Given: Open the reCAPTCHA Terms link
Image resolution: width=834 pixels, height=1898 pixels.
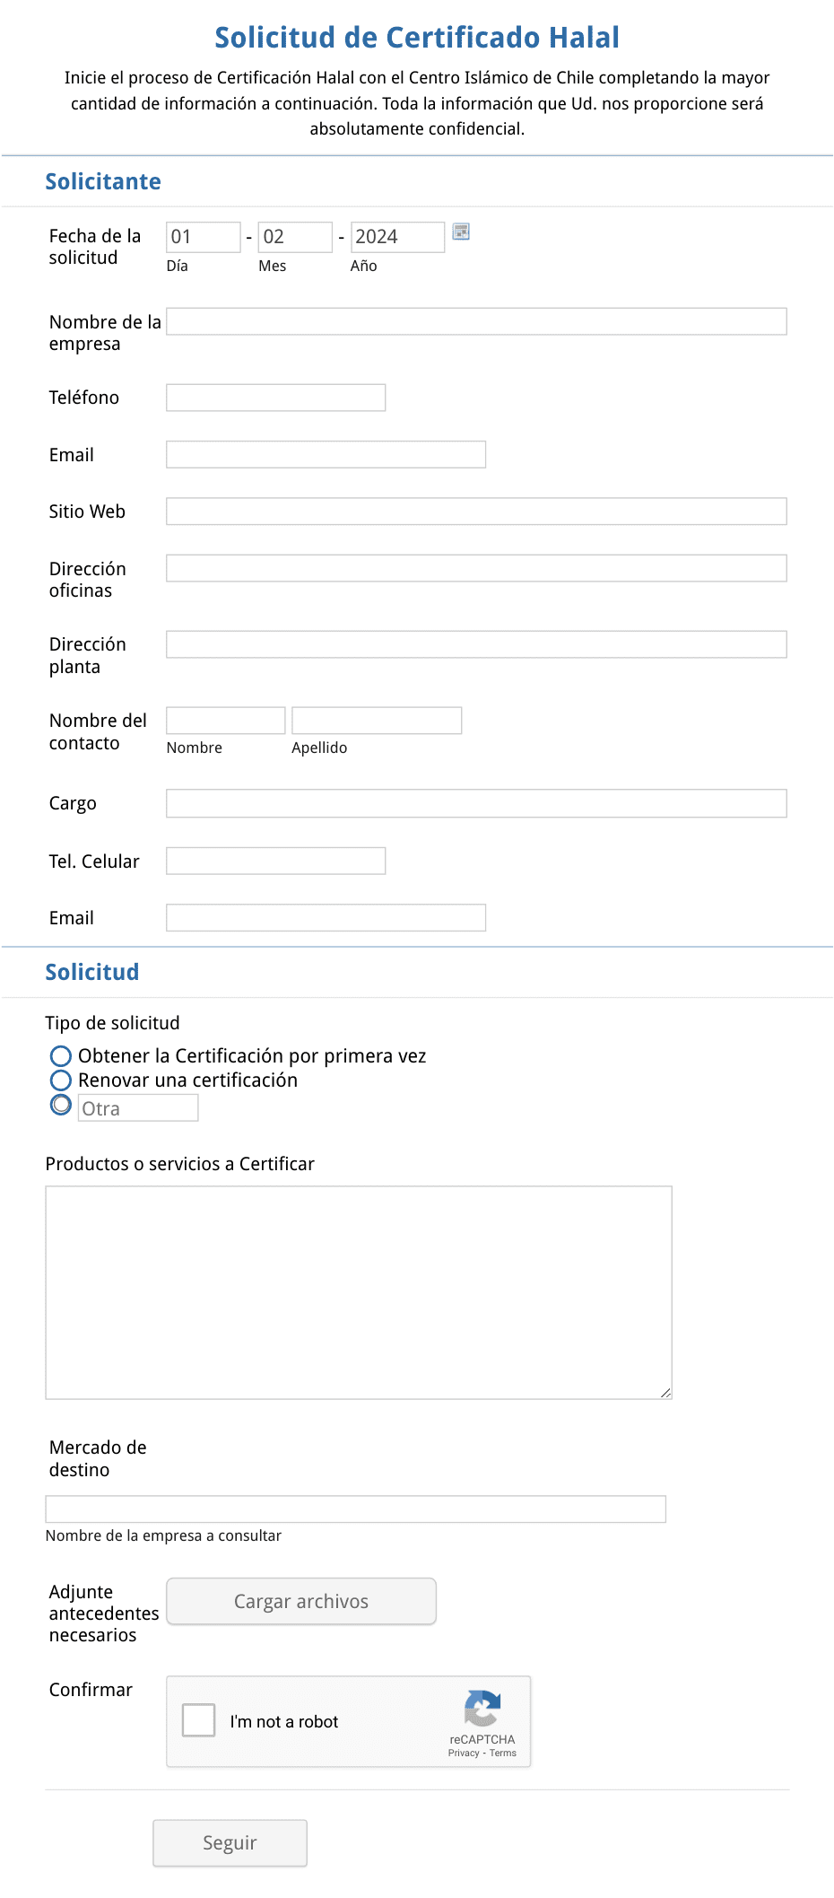Looking at the screenshot, I should pyautogui.click(x=503, y=1753).
